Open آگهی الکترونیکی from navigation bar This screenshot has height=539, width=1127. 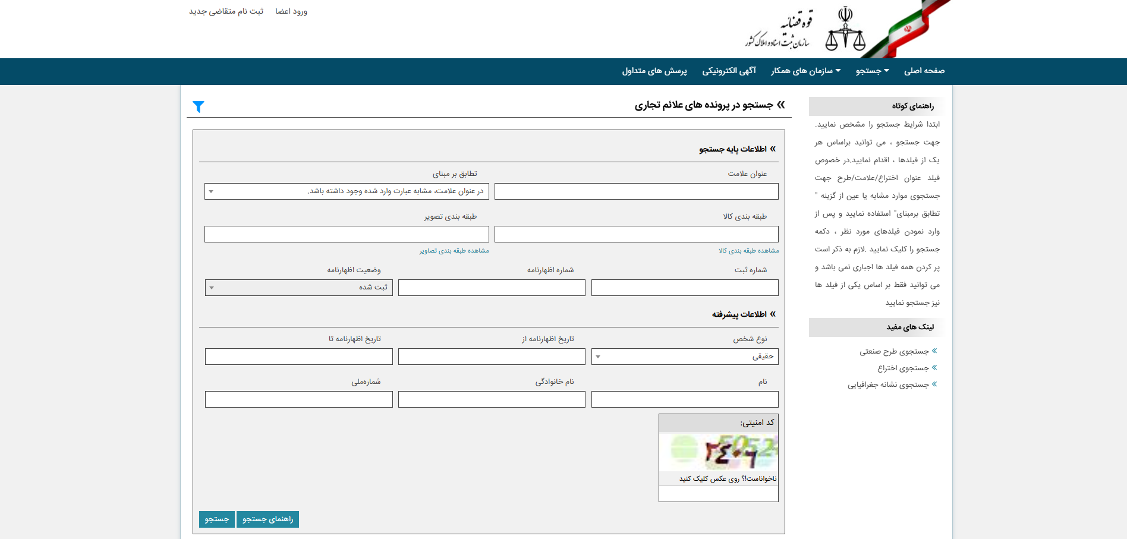click(x=729, y=71)
